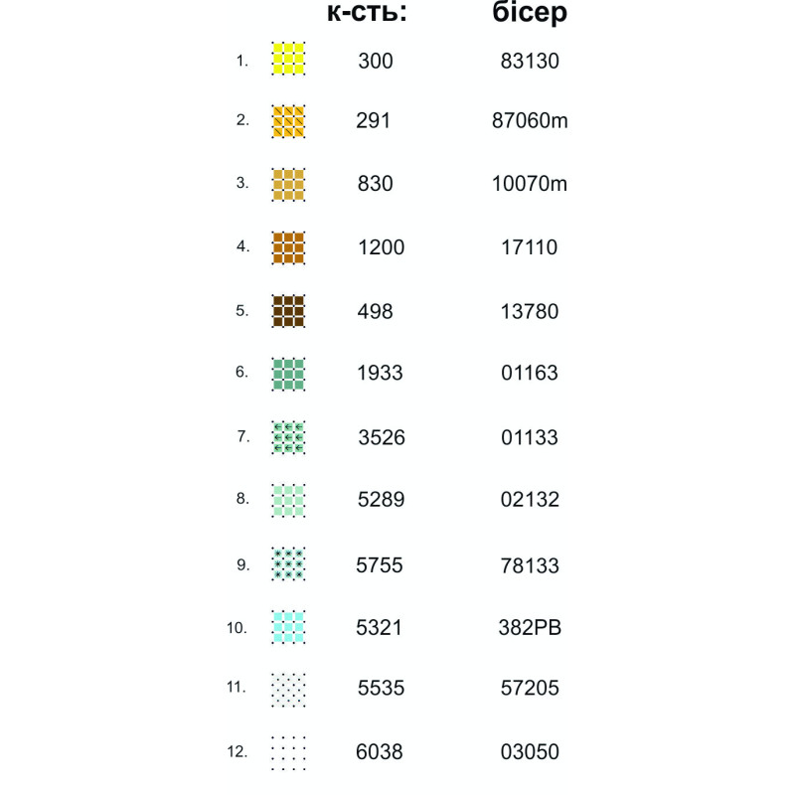Select the quantity value 6038

380,752
